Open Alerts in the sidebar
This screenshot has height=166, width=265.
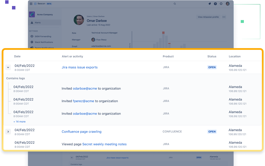(45, 23)
